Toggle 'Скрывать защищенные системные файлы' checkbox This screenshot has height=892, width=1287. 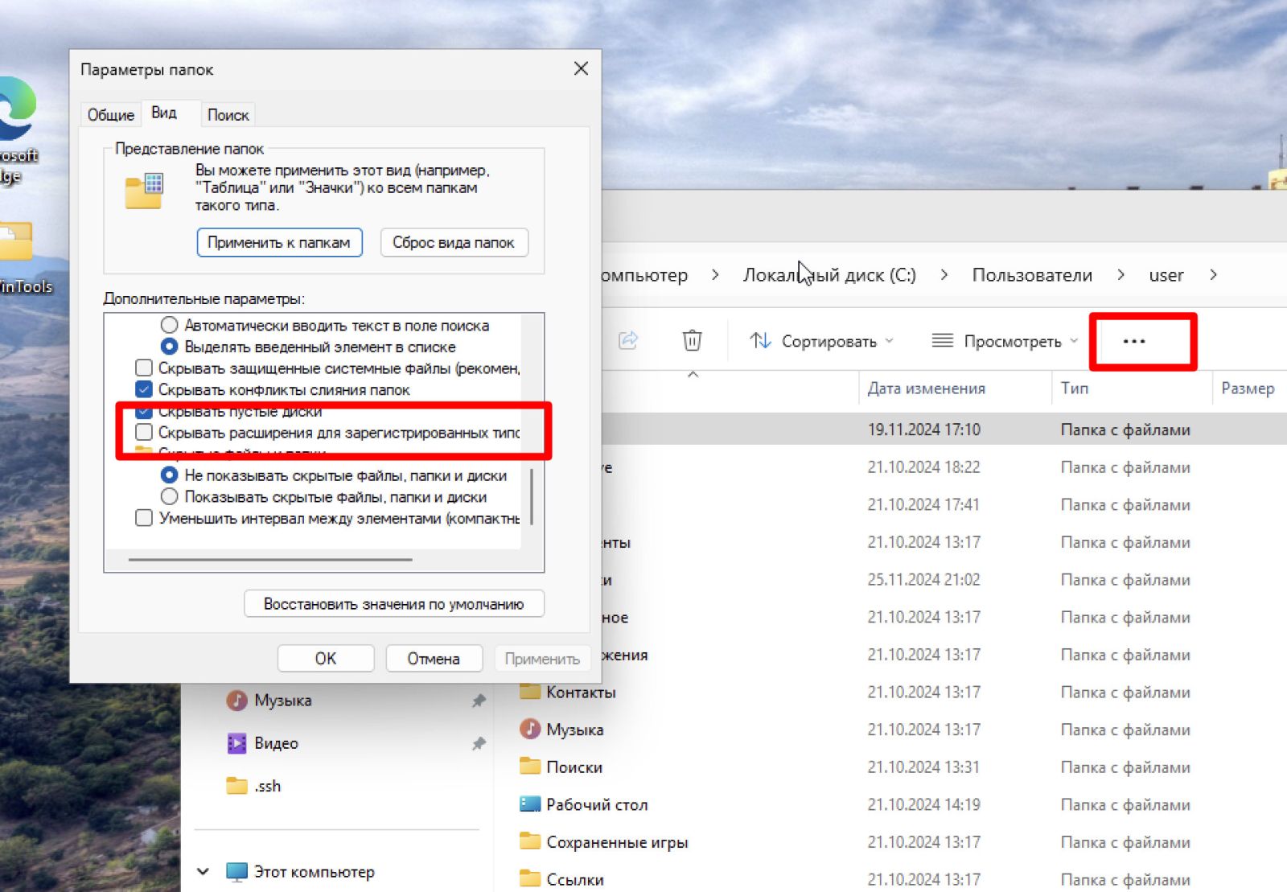point(144,368)
